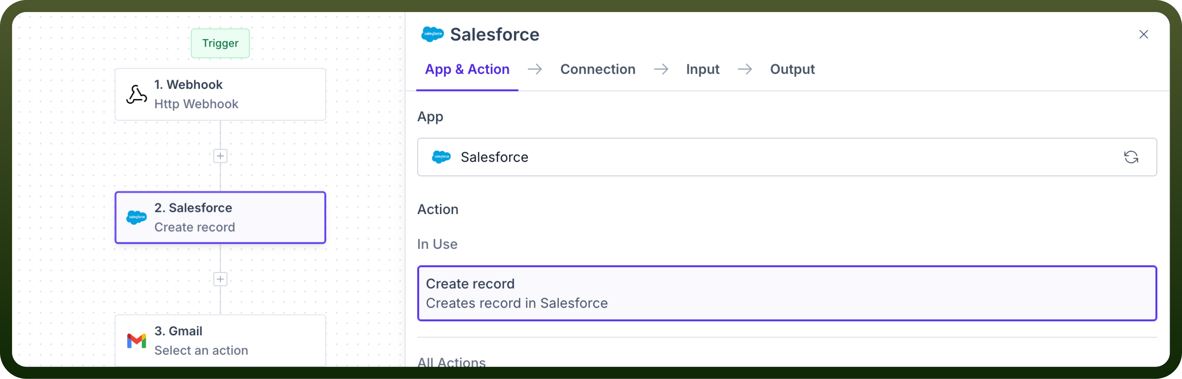
Task: Click 'Select an action' under Gmail
Action: coord(201,351)
